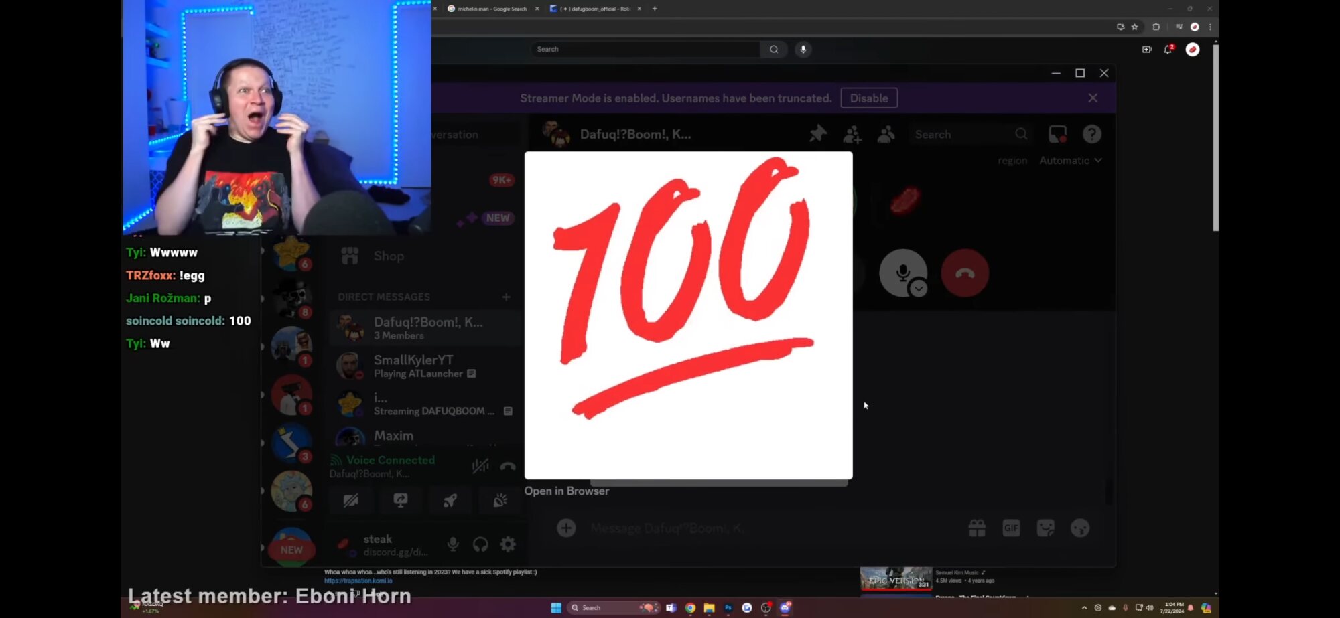Toggle microphone mute beside steak username
This screenshot has height=618, width=1340.
click(x=453, y=544)
